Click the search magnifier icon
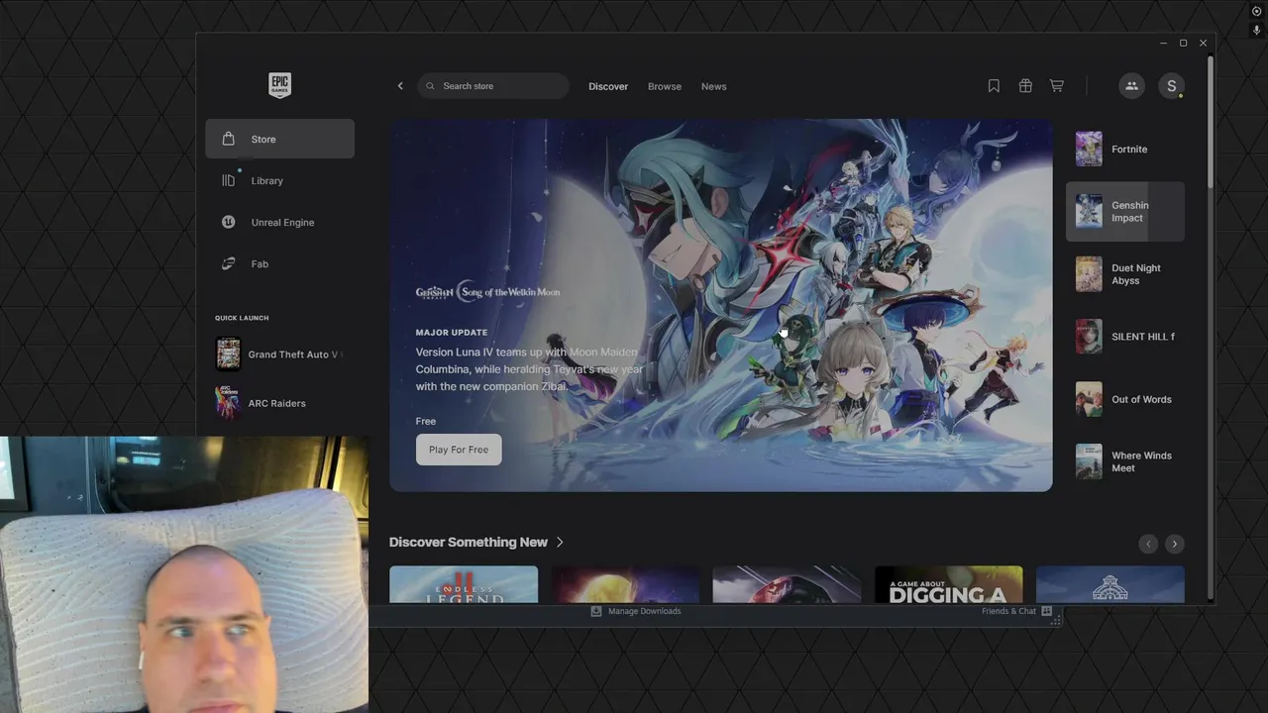Viewport: 1268px width, 713px height. coord(430,86)
